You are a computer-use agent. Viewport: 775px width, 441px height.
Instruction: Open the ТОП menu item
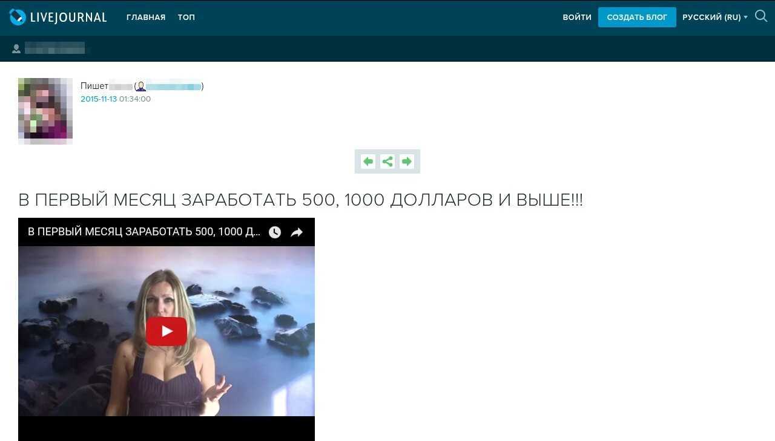186,18
